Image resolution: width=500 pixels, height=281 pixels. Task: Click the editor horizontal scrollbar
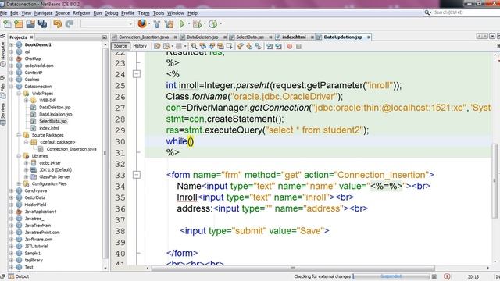[293, 268]
